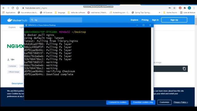The height and width of the screenshot is (111, 197).
Task: Click the Explore breadcrumb link
Action: pyautogui.click(x=12, y=27)
